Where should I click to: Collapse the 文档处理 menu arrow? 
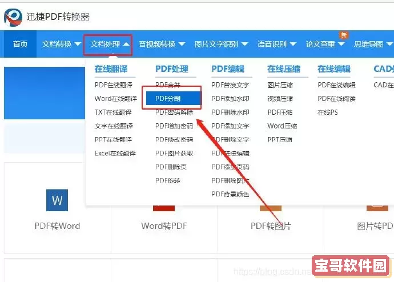(126, 44)
